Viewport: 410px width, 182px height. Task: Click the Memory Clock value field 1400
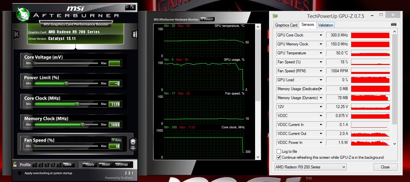pos(114,125)
